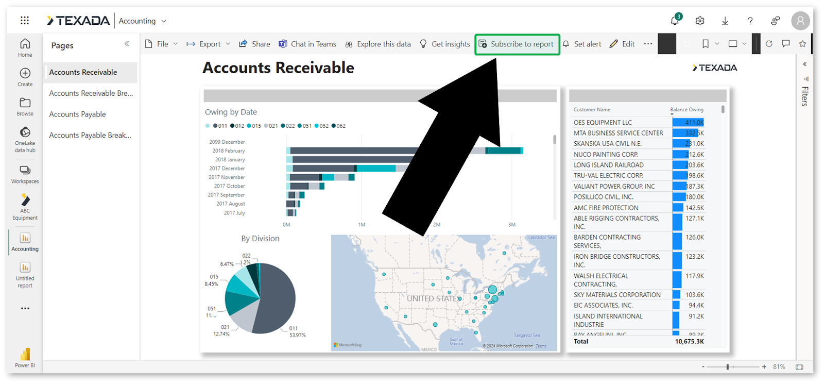Open the File menu

tap(161, 44)
